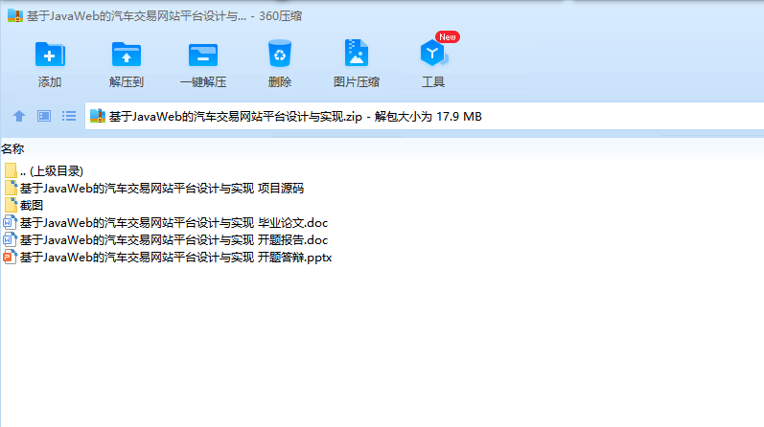
Task: Click the folder icon of 截图
Action: click(x=11, y=205)
